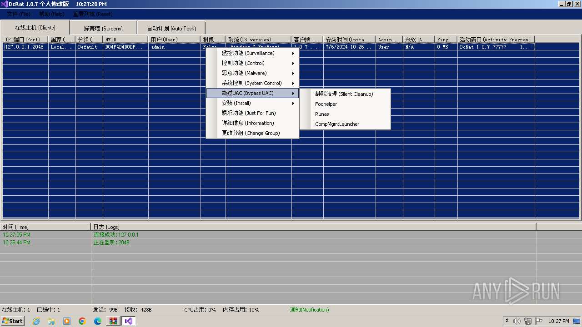Open the 帮助 (Help) menu

coord(51,14)
